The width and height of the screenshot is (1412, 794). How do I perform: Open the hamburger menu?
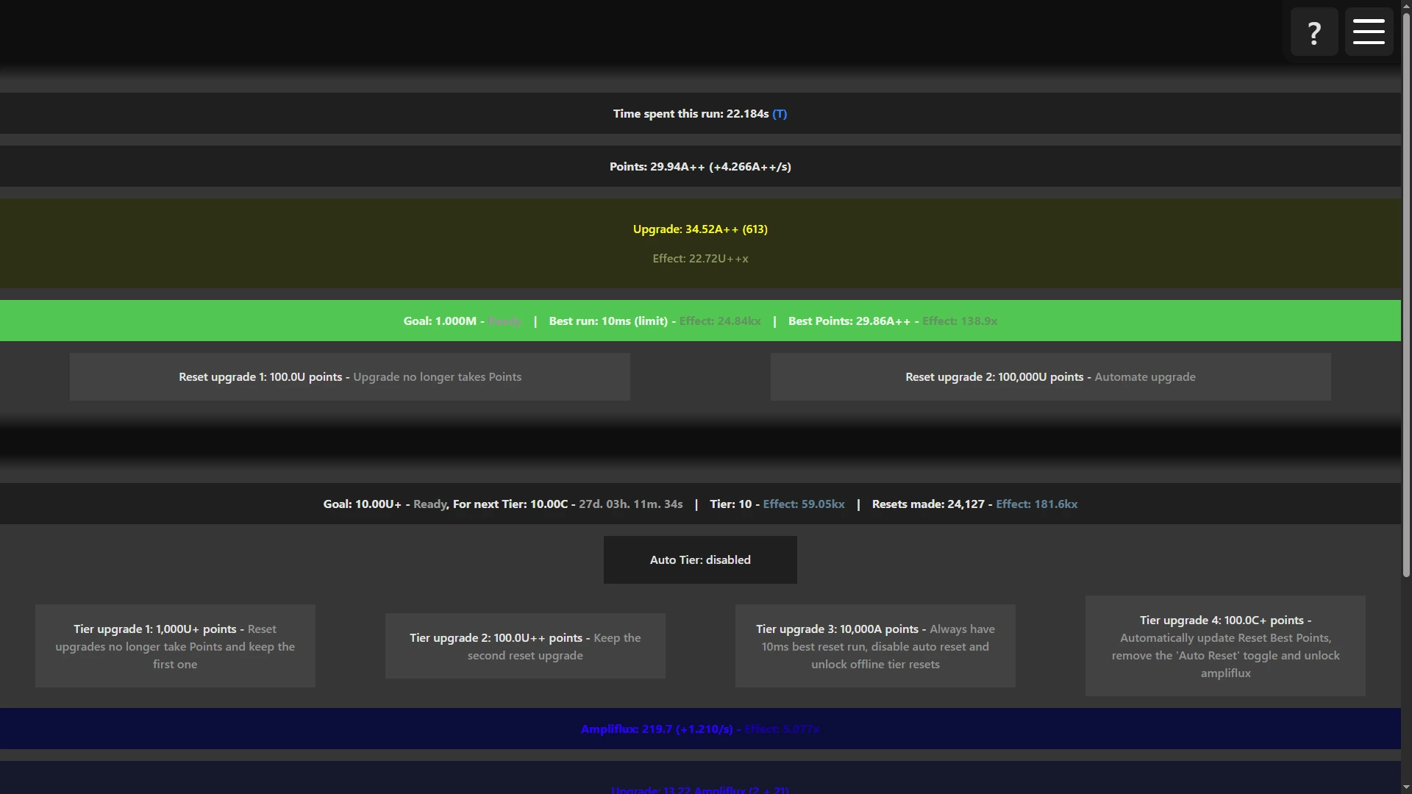[1369, 32]
